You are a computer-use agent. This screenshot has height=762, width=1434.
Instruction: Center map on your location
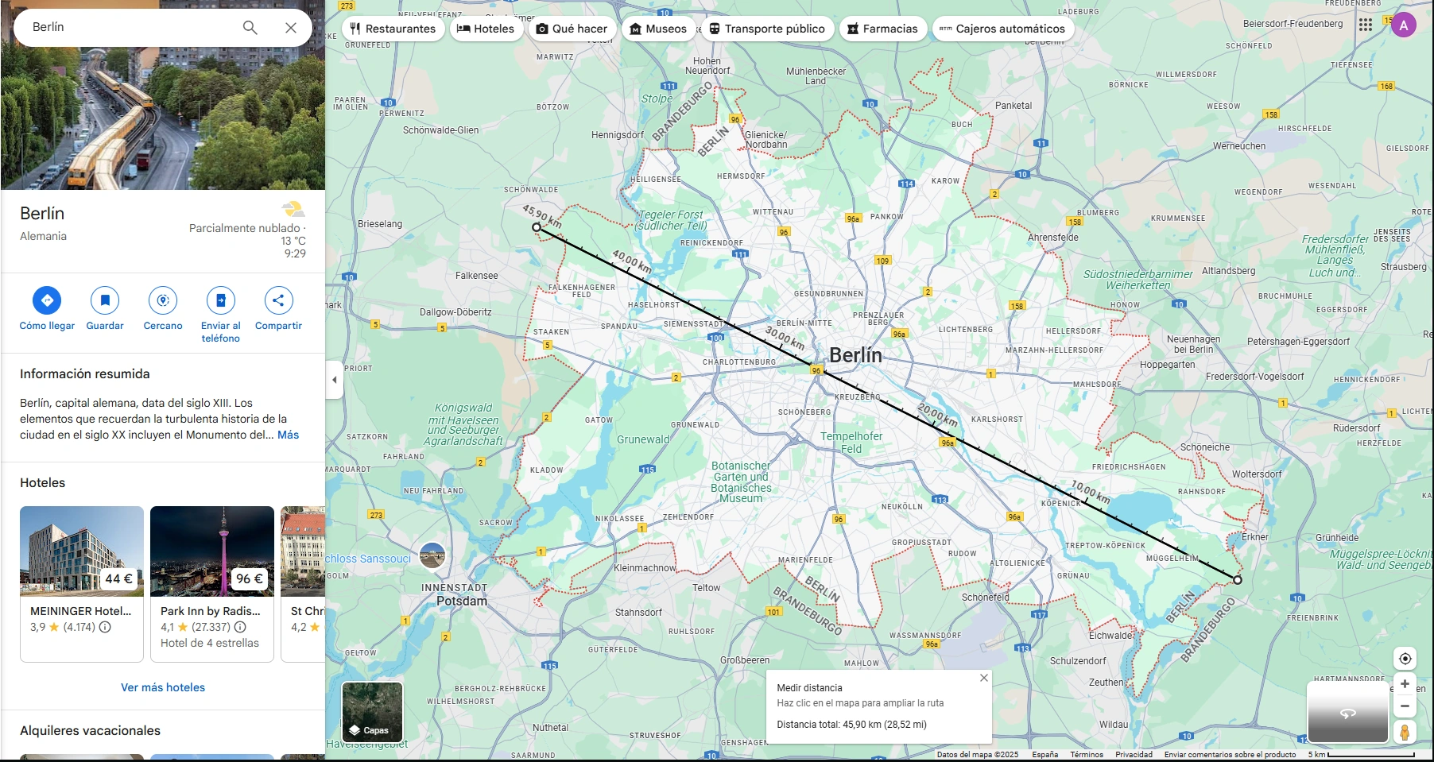point(1405,659)
